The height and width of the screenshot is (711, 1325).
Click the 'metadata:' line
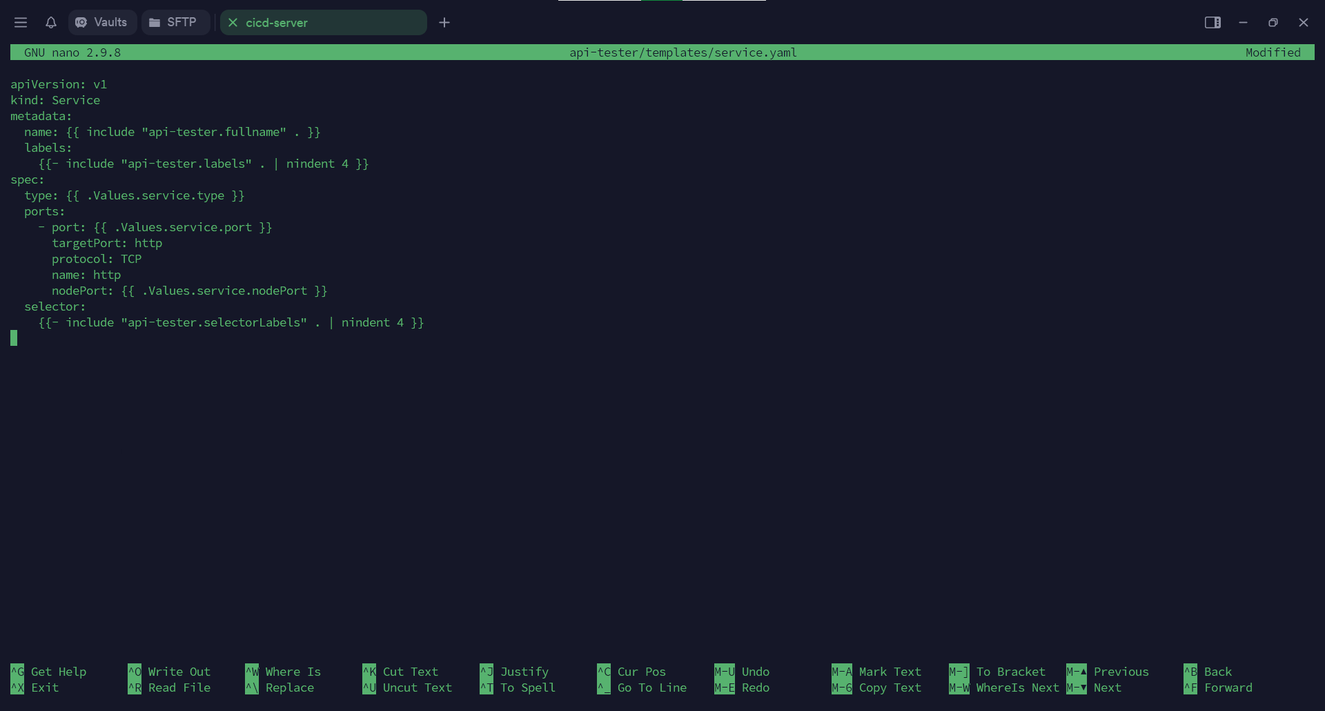click(x=41, y=116)
